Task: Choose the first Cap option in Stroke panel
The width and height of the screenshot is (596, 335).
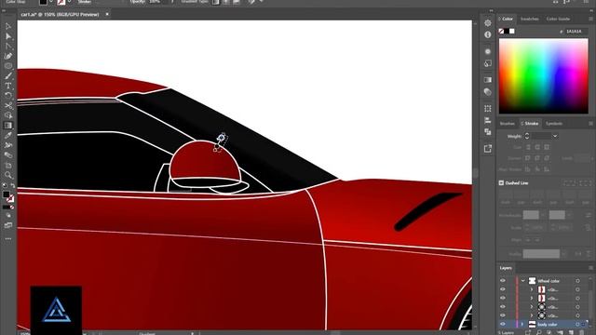Action: [x=528, y=147]
